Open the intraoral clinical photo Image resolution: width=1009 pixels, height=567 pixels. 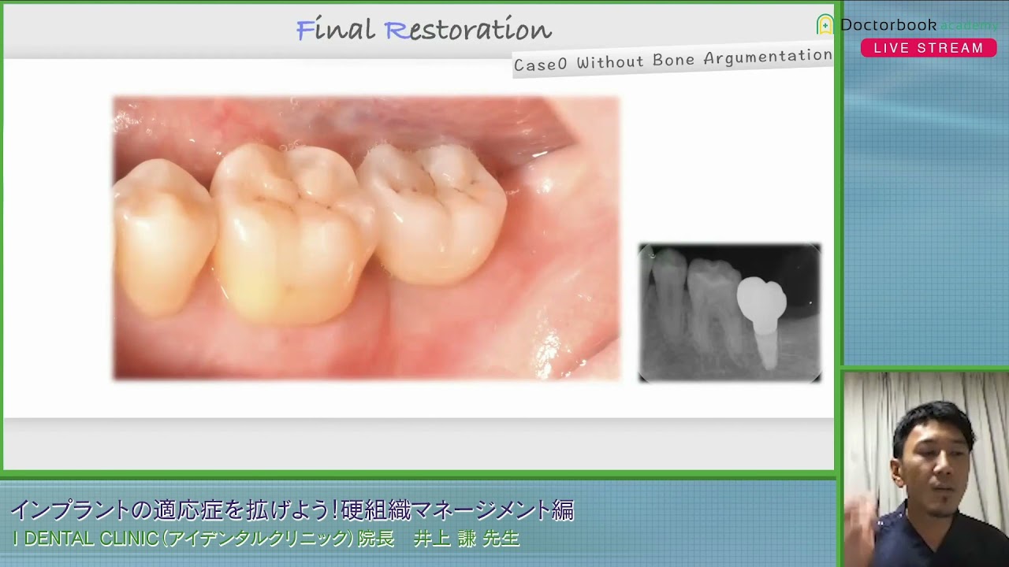tap(366, 238)
